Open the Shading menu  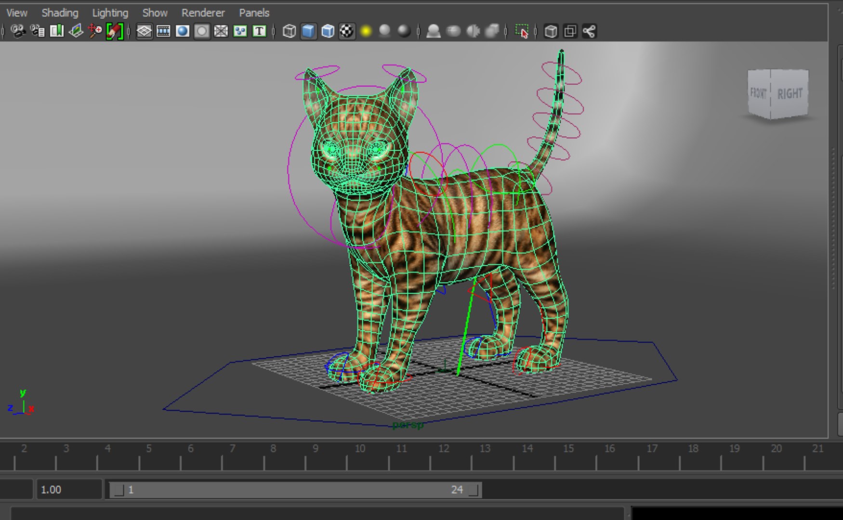pos(60,13)
